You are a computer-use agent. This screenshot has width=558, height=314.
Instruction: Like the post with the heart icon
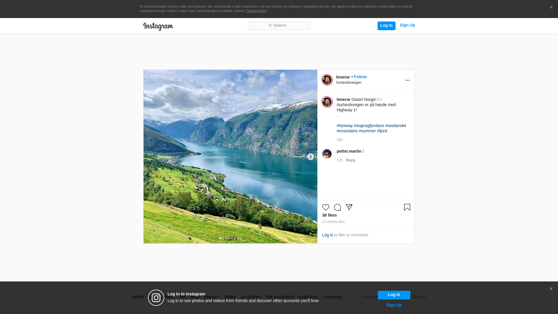(325, 207)
